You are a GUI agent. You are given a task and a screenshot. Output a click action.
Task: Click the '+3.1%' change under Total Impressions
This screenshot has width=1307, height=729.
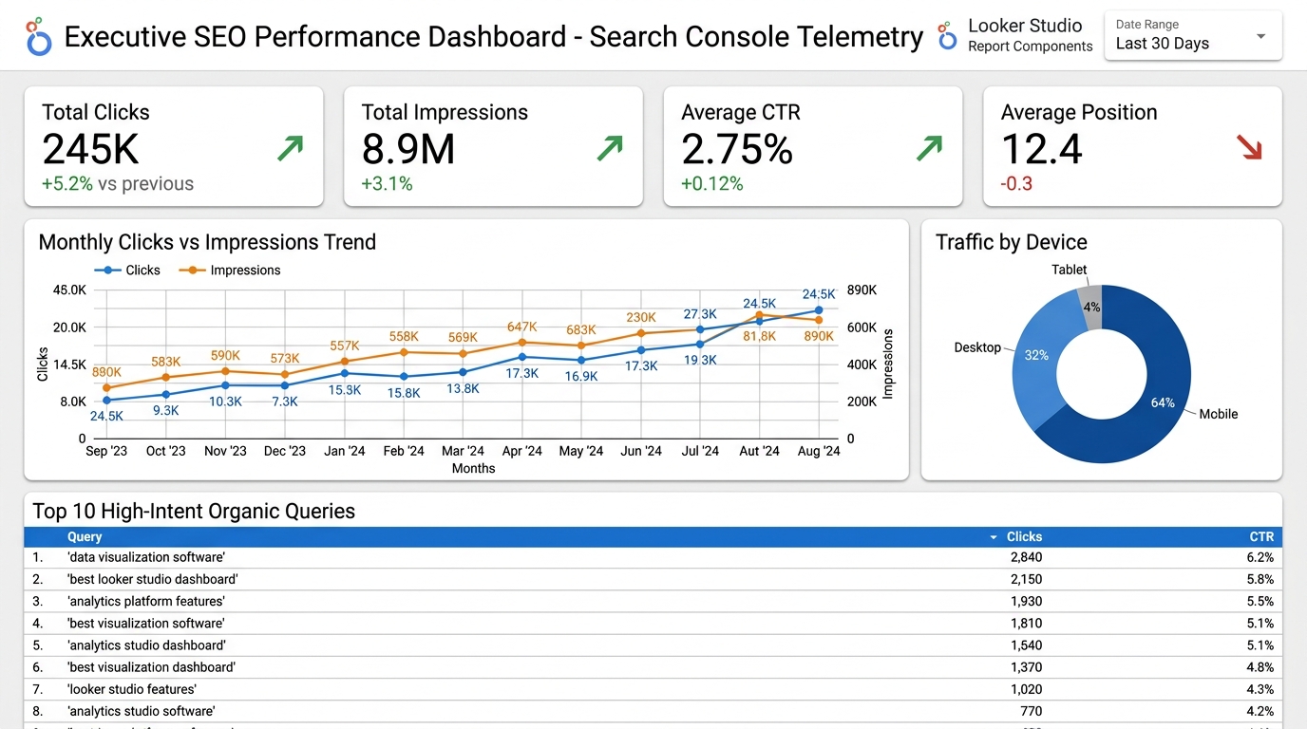click(x=388, y=184)
